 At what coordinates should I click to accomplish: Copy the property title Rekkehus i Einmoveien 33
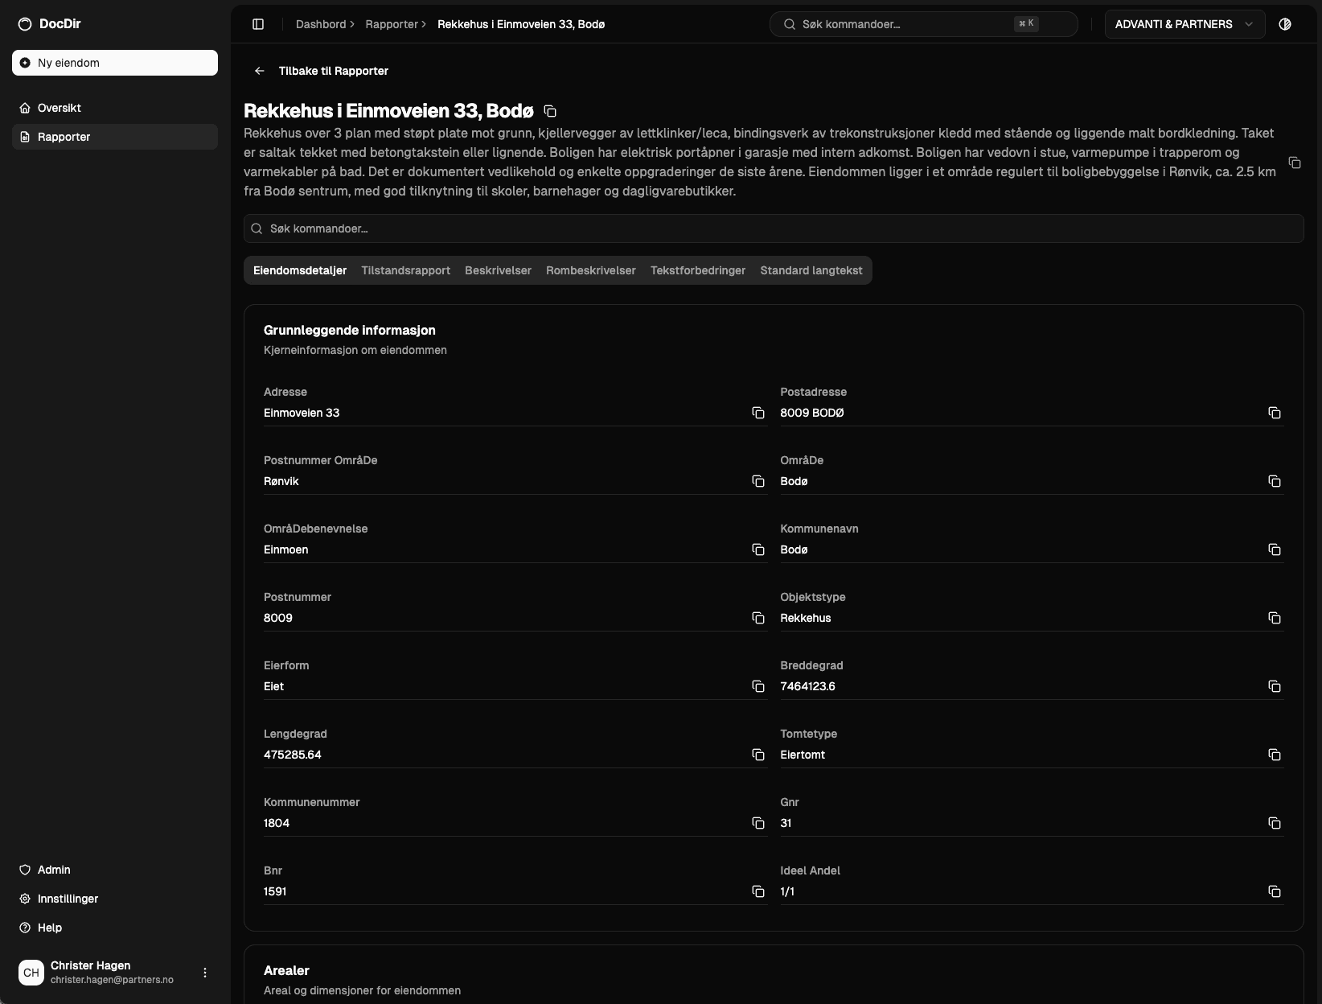pyautogui.click(x=549, y=110)
